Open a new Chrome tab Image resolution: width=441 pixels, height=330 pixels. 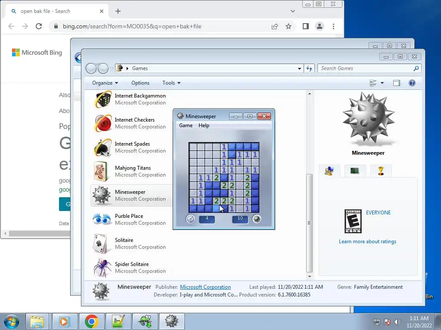[118, 11]
